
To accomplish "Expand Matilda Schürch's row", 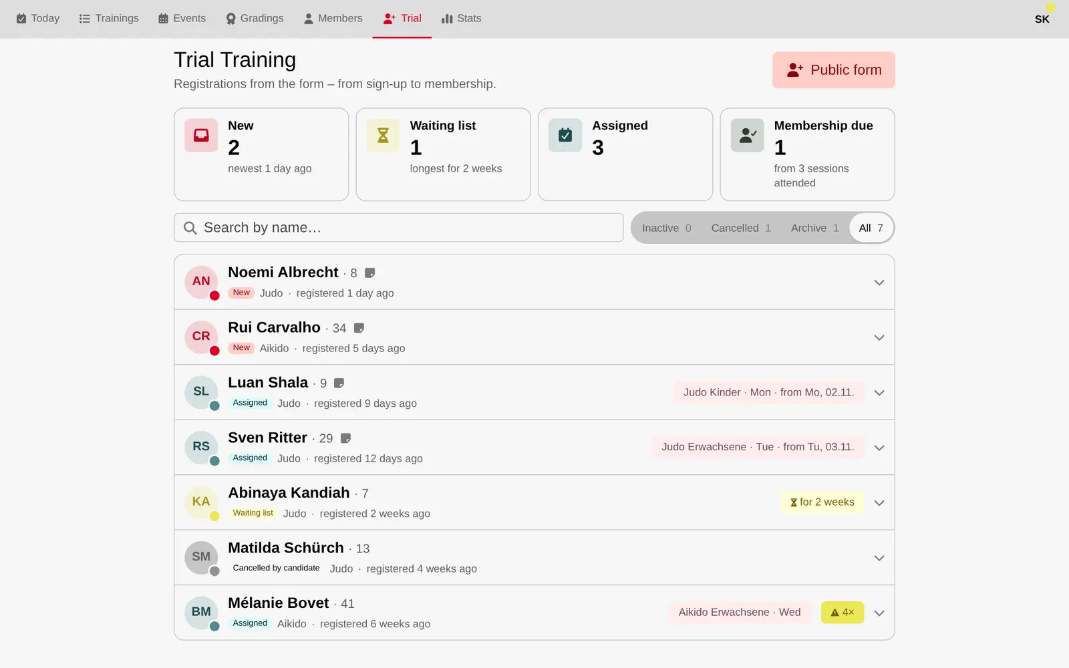I will click(879, 558).
